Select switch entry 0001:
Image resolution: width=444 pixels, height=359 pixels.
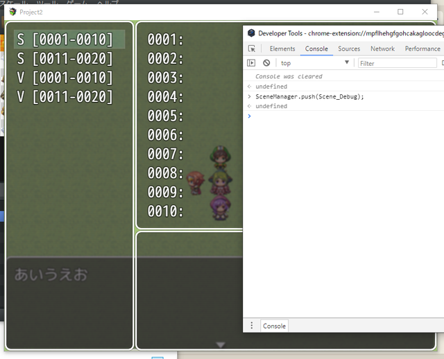click(x=165, y=39)
